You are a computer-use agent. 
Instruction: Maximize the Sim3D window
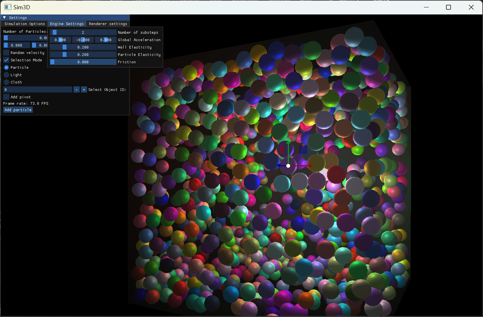[449, 7]
